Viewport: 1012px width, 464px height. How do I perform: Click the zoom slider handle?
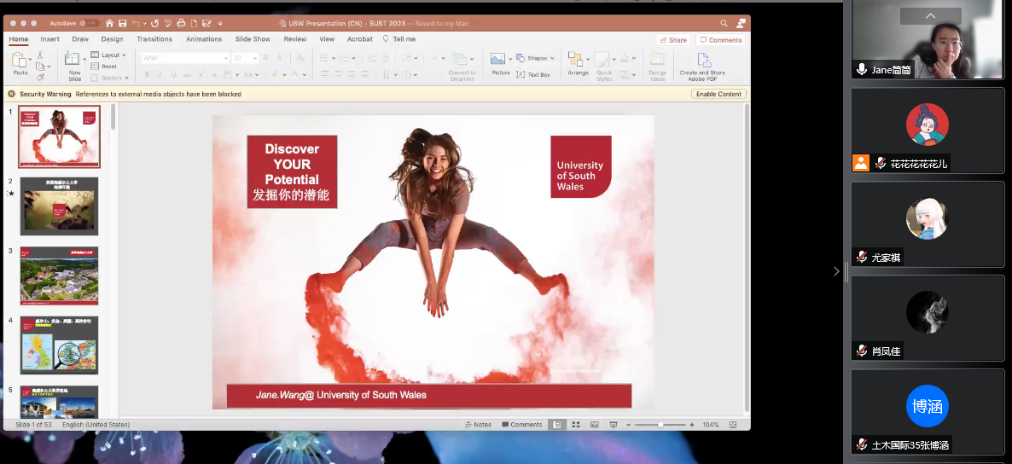[660, 425]
